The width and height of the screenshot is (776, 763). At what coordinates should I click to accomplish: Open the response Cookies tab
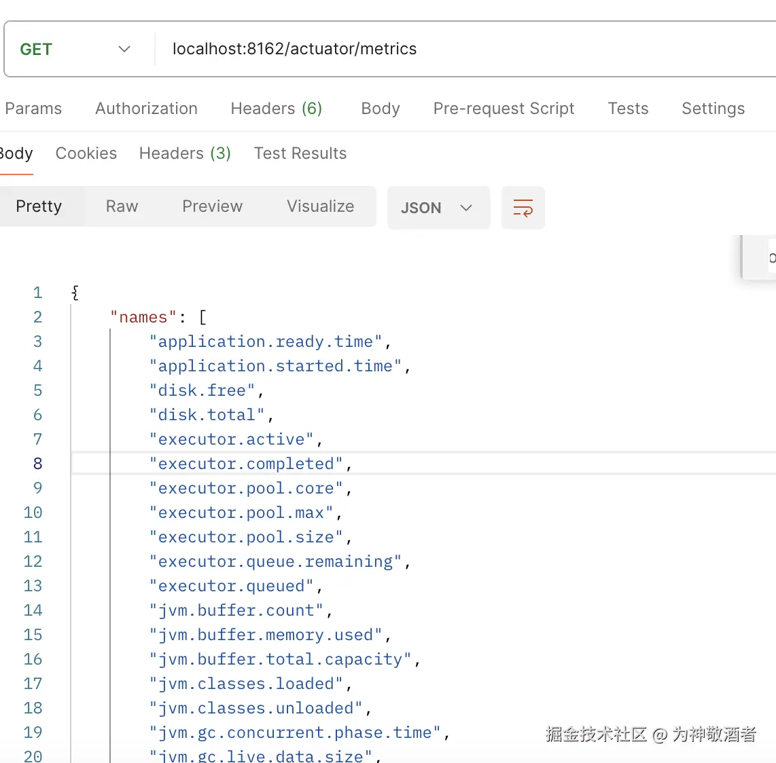click(86, 153)
